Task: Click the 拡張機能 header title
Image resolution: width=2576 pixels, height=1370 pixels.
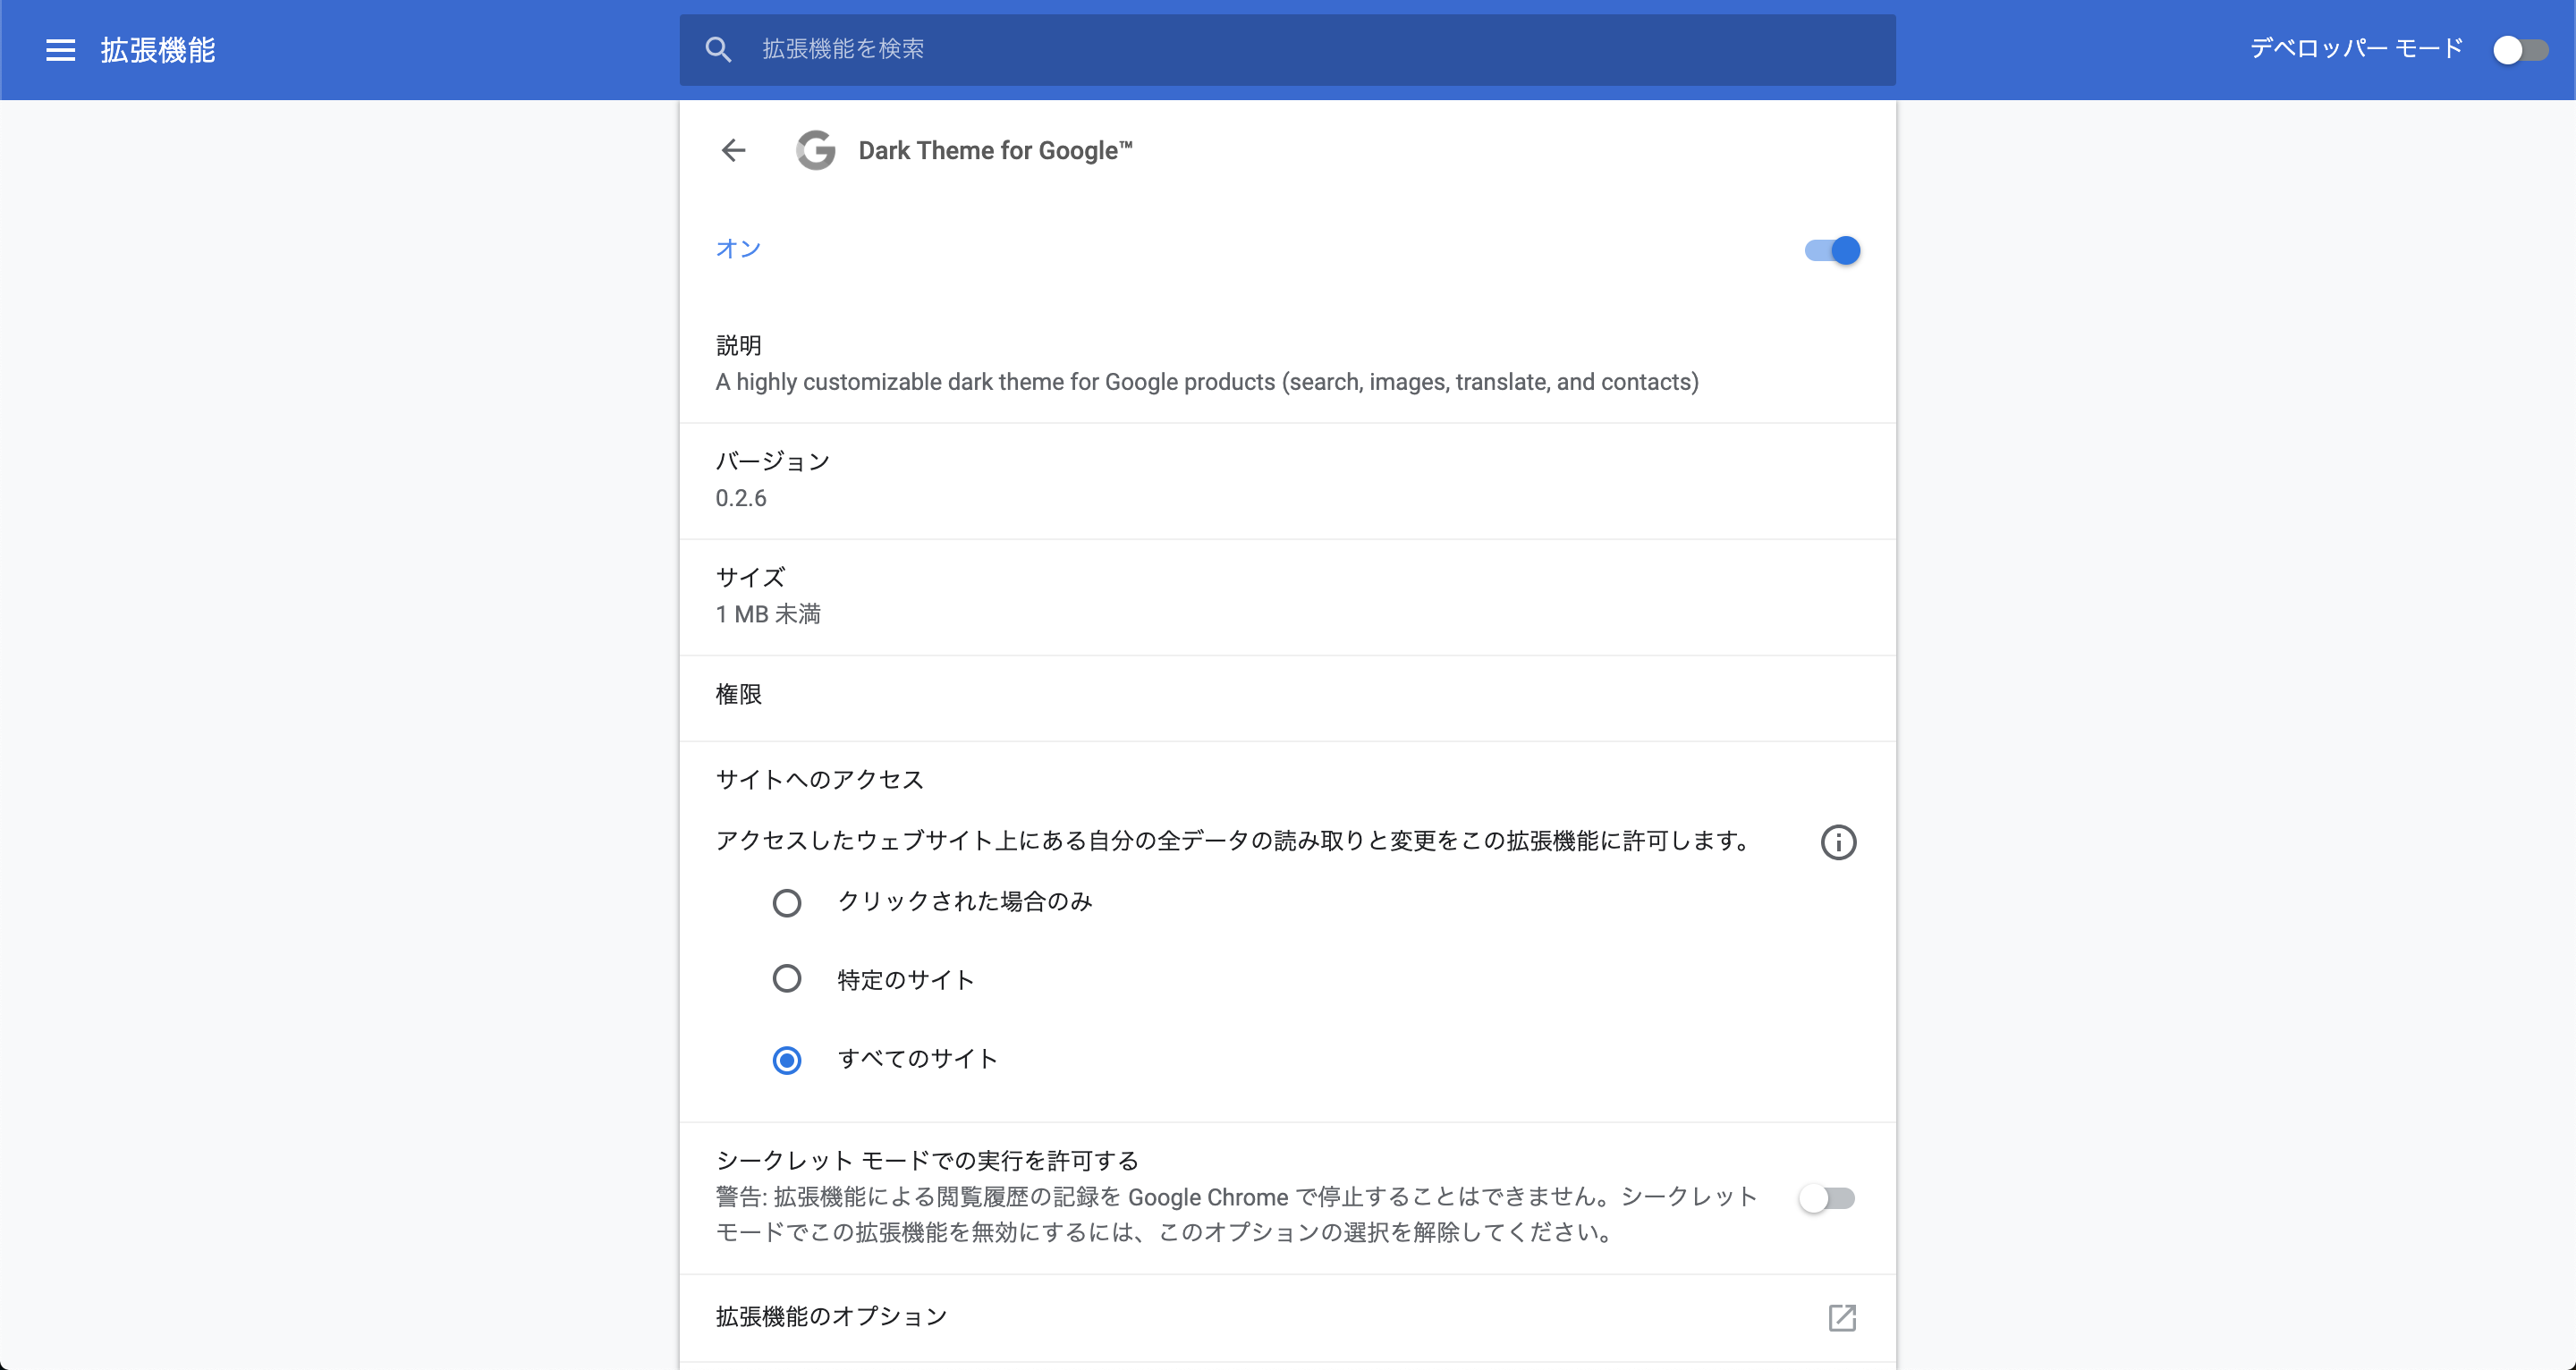Action: [x=158, y=50]
